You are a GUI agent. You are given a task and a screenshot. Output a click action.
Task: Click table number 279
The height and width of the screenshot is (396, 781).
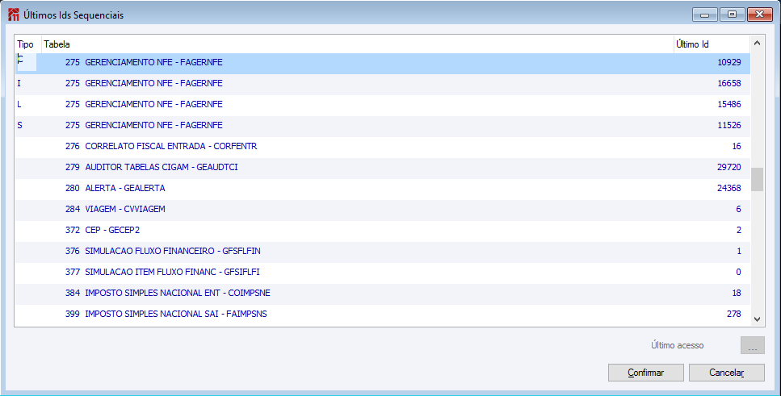[72, 167]
